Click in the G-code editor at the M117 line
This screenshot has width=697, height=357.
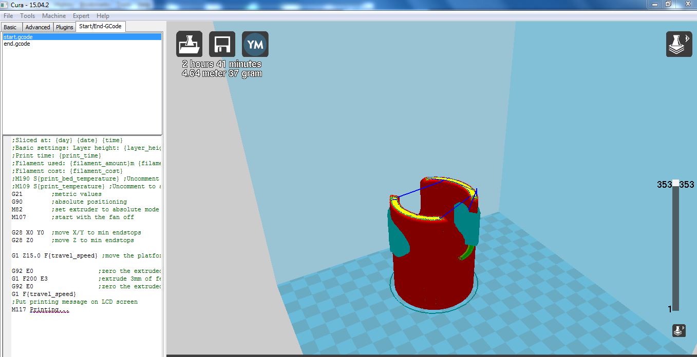(49, 310)
